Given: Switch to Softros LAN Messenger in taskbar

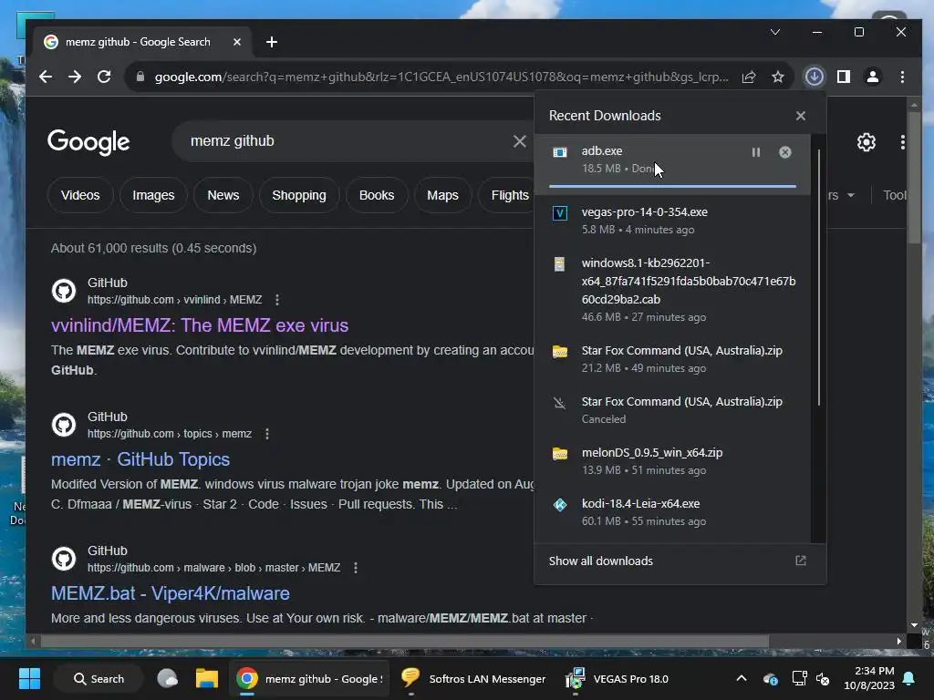Looking at the screenshot, I should [473, 678].
